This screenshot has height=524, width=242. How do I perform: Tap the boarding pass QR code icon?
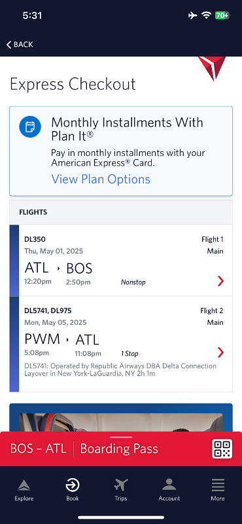pyautogui.click(x=222, y=449)
